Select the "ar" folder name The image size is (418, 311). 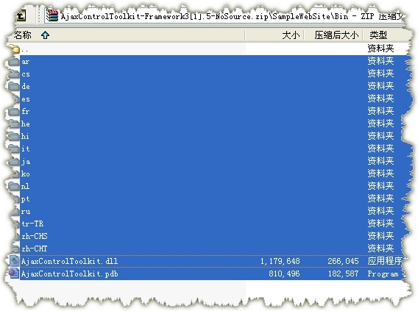(25, 62)
